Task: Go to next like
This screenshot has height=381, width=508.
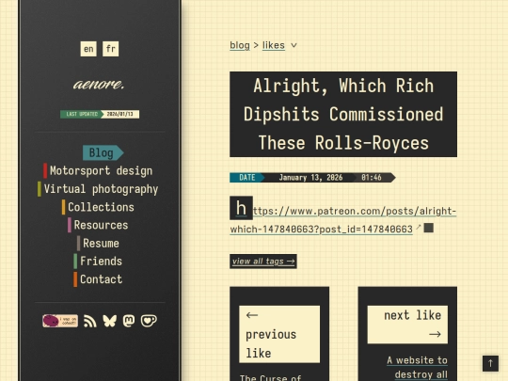Action: 407,325
